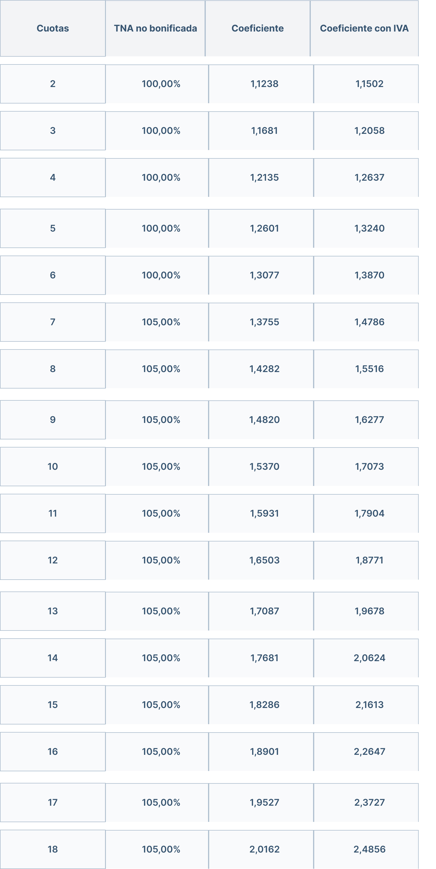
Task: Select the IVA coefficient 1,6277
Action: coord(369,420)
